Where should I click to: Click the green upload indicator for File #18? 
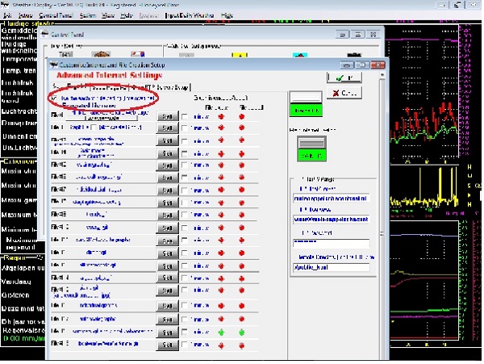tap(242, 333)
